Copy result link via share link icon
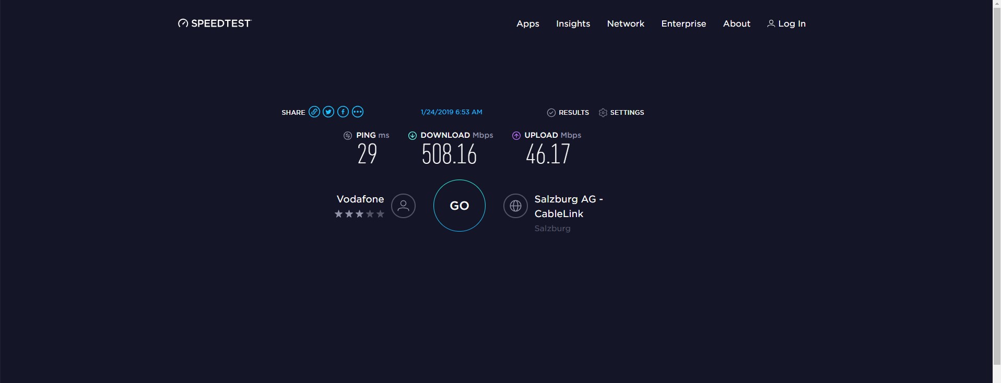The width and height of the screenshot is (1001, 383). click(x=314, y=112)
